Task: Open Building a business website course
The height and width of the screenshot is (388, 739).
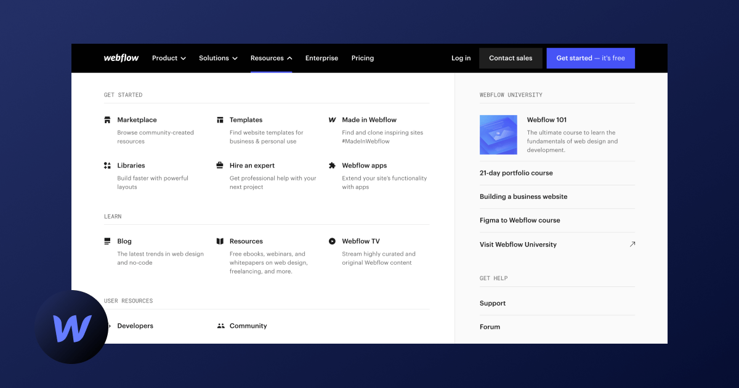Action: point(523,196)
